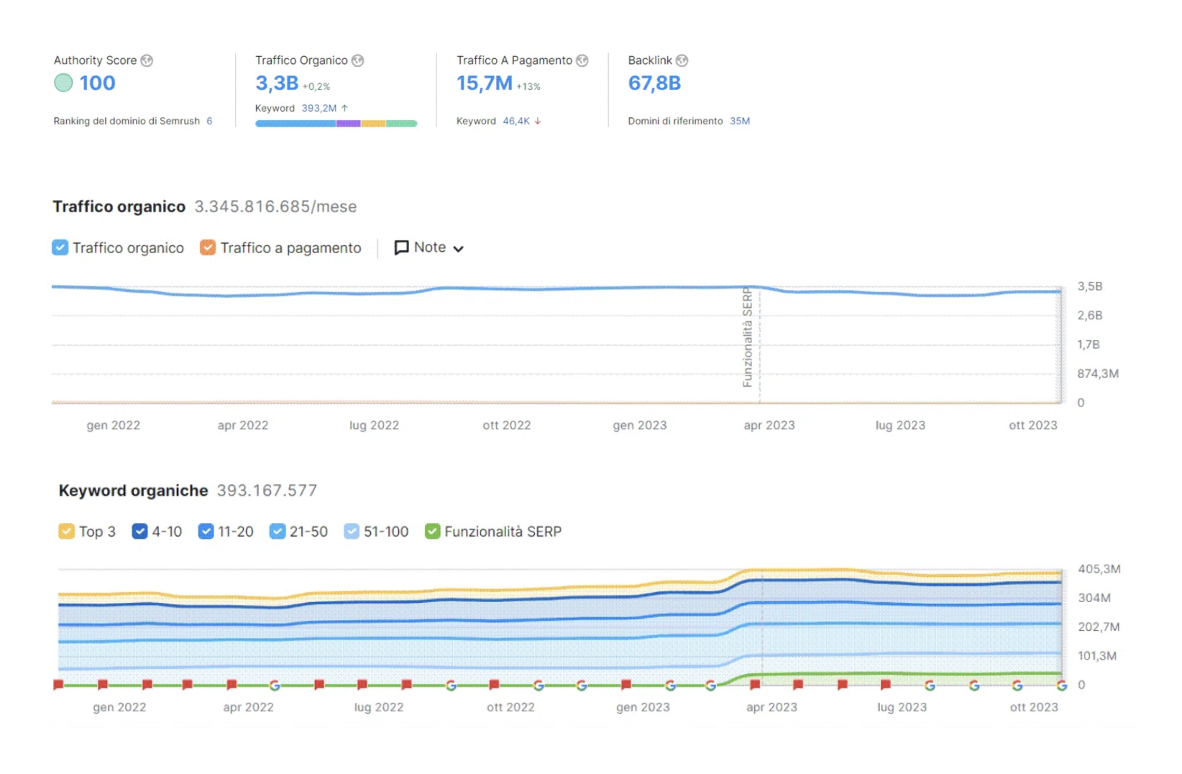Click the up arrow next to 393,2M keywords

tap(345, 108)
